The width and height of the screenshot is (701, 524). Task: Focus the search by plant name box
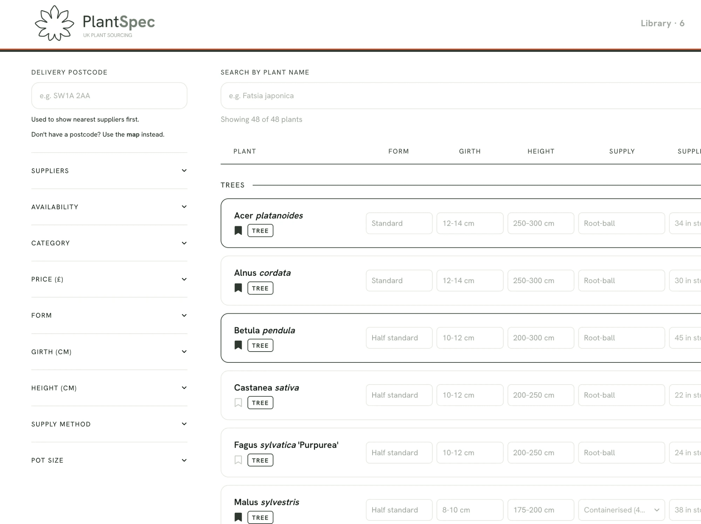(461, 96)
